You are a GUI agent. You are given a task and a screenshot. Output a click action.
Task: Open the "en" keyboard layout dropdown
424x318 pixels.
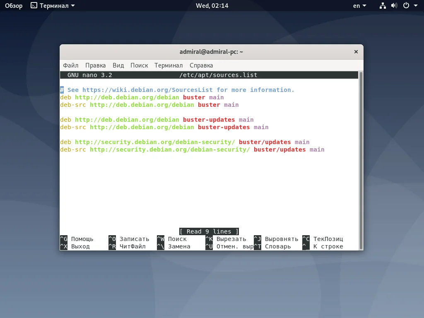[x=359, y=5]
